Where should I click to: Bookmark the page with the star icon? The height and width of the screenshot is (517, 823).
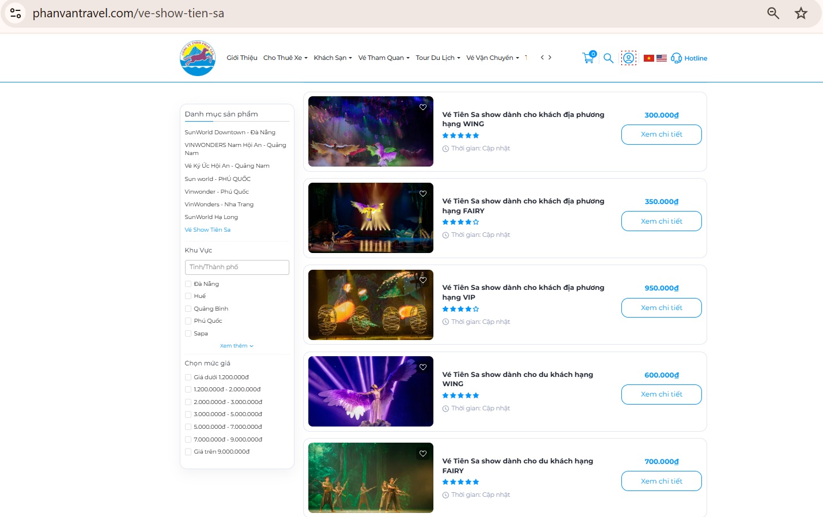[x=801, y=12]
